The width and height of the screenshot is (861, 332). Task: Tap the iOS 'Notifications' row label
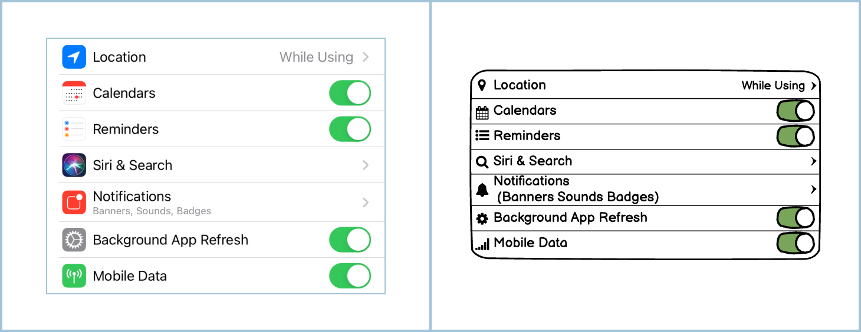click(x=132, y=197)
